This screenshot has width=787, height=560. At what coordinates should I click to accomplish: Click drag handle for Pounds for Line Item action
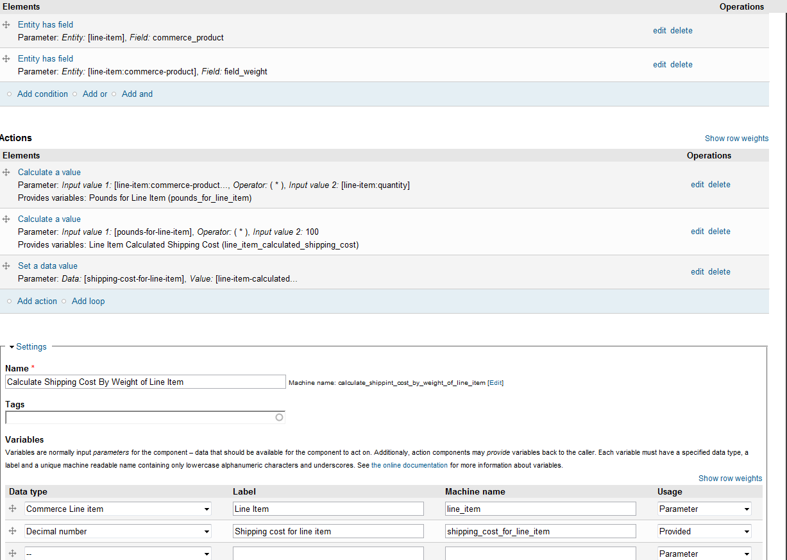tap(6, 173)
